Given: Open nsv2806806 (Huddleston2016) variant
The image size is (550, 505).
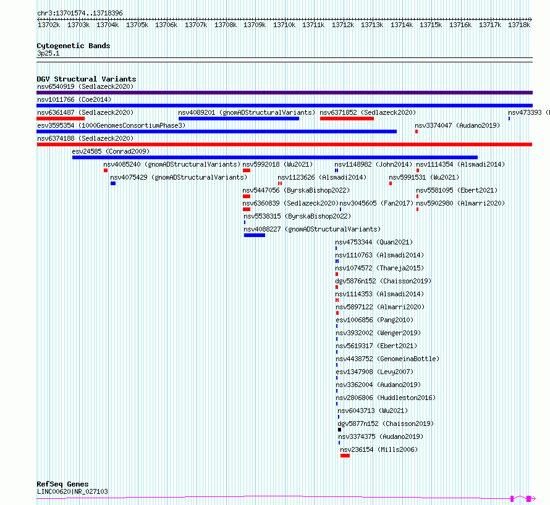Looking at the screenshot, I should 386,398.
